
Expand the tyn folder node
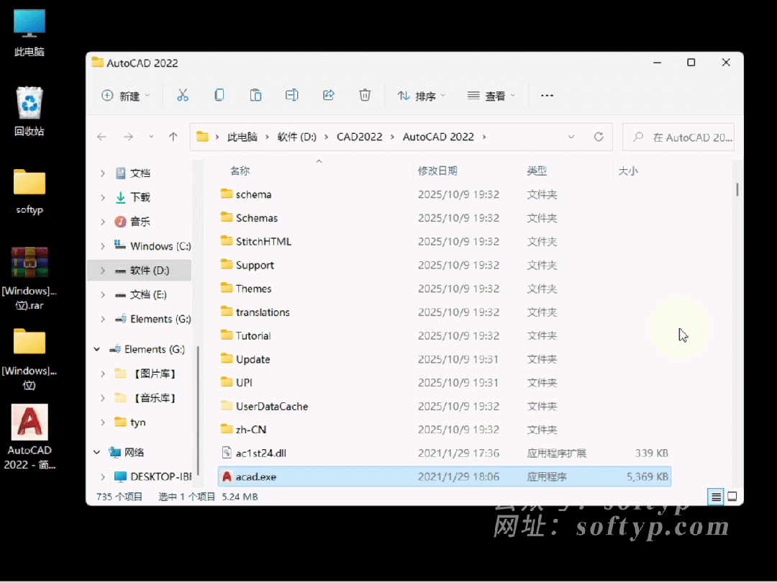point(103,422)
